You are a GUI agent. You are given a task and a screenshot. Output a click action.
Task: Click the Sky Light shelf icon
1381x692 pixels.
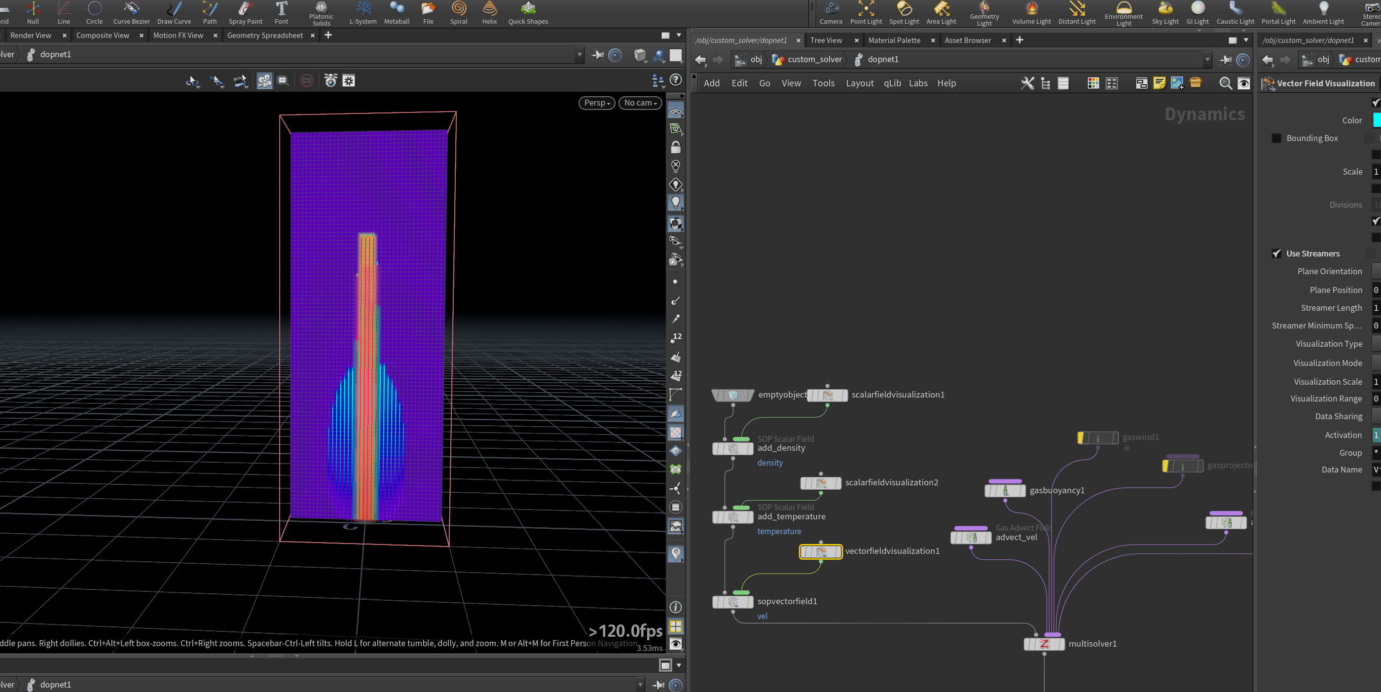(x=1165, y=13)
